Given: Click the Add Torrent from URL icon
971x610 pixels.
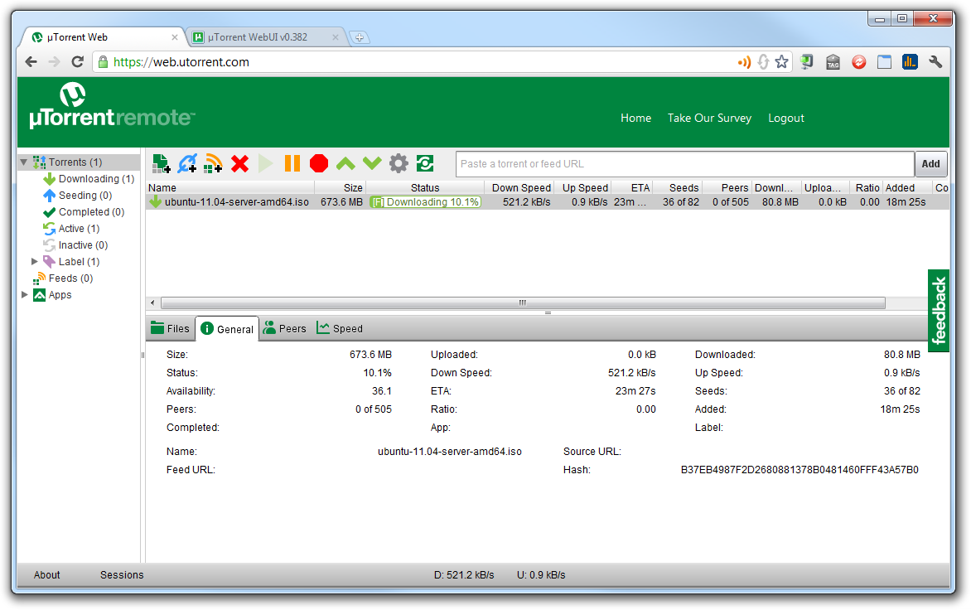Looking at the screenshot, I should [x=187, y=163].
